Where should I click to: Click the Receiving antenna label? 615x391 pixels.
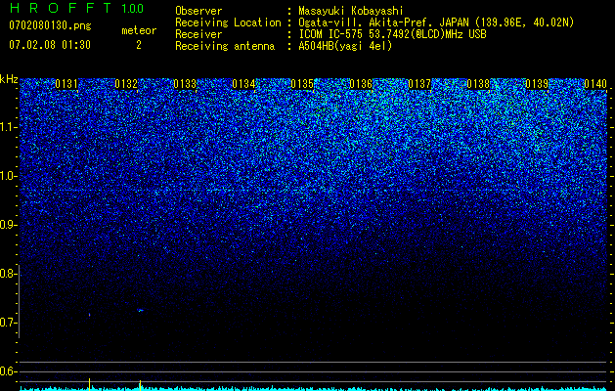point(225,46)
